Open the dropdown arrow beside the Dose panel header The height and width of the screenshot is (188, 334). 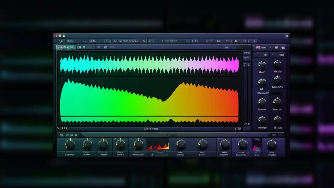point(272,55)
